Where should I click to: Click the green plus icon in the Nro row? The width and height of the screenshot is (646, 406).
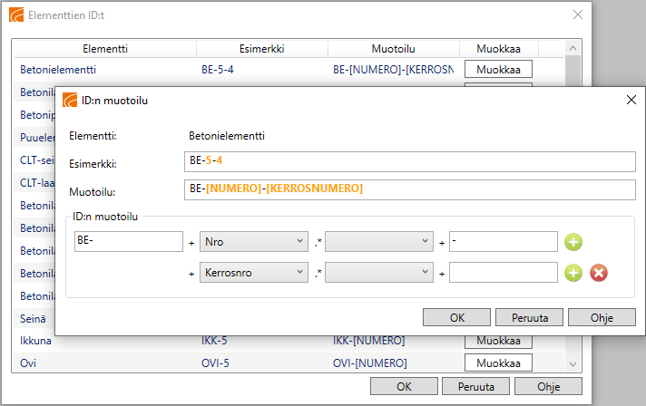(x=573, y=242)
